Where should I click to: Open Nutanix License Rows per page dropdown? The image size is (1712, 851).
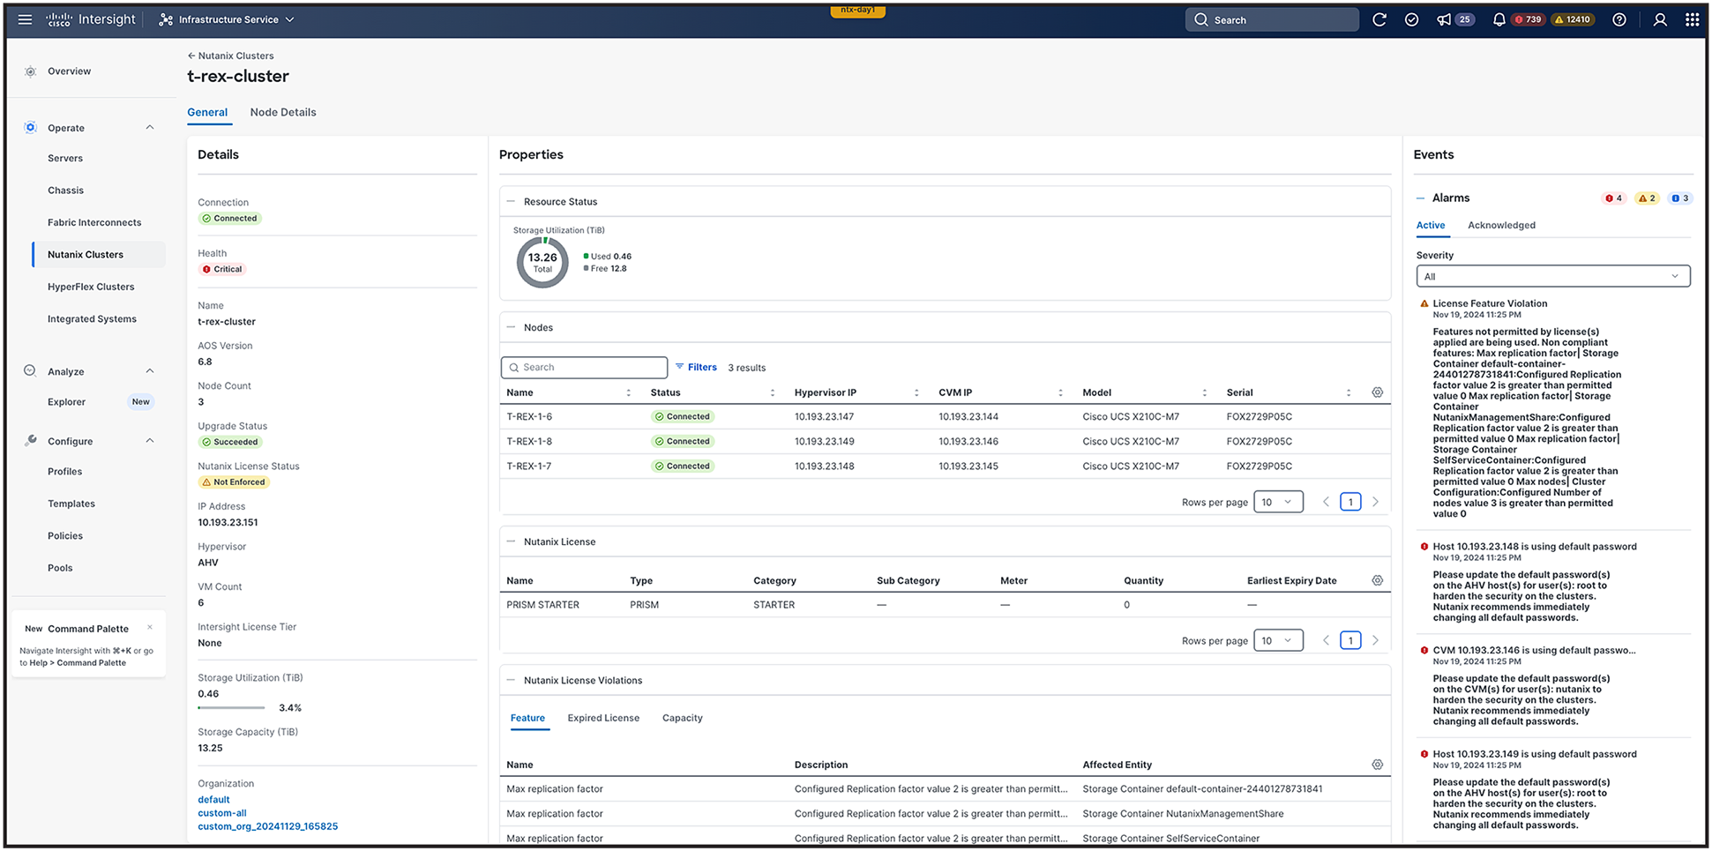pos(1278,640)
